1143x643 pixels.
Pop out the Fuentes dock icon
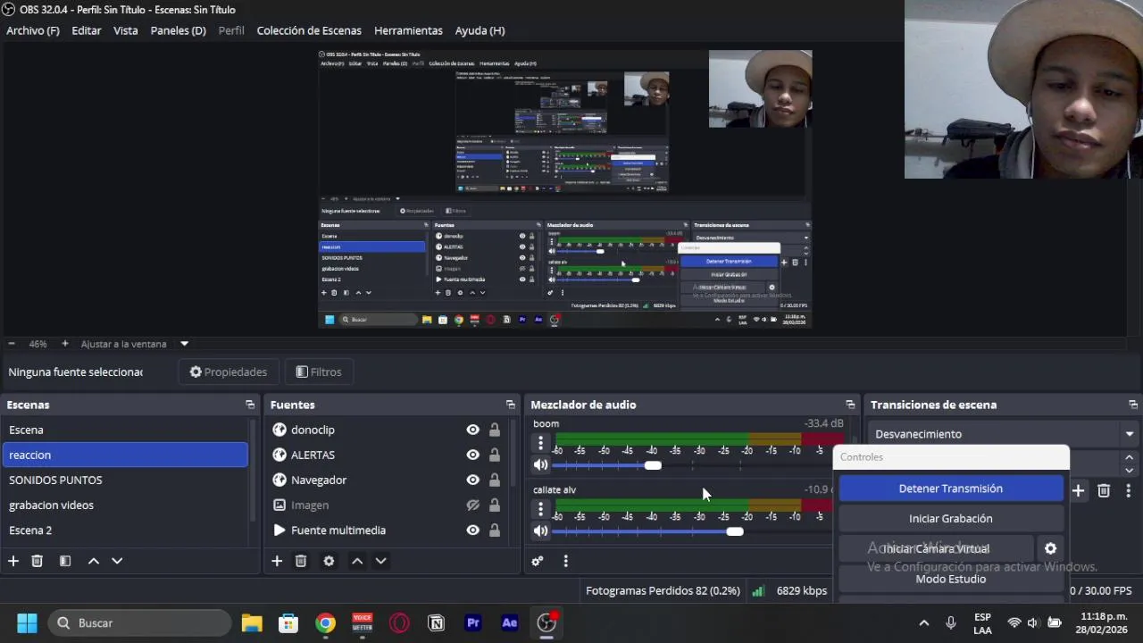pyautogui.click(x=511, y=405)
